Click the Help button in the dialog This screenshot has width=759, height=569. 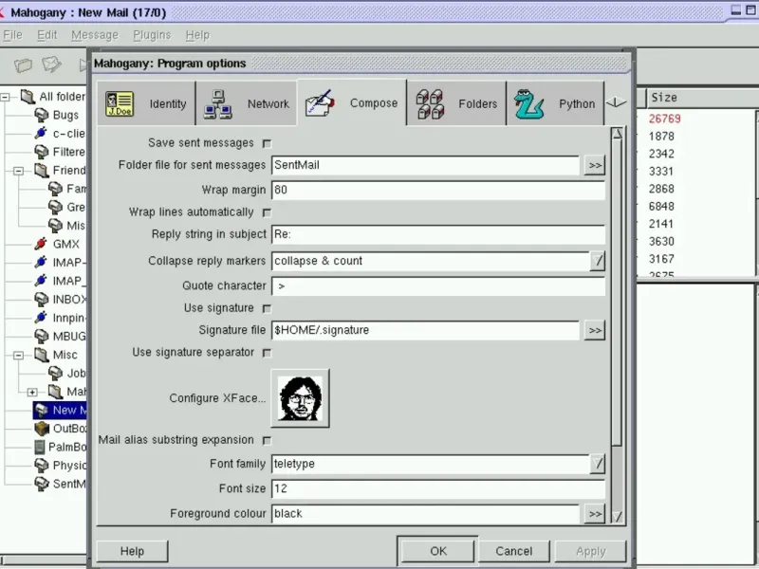(132, 552)
